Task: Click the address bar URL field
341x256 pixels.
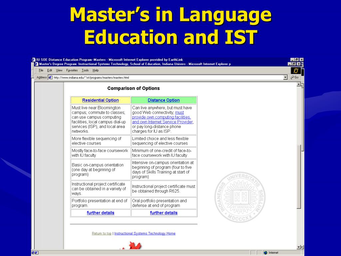Action: [168, 77]
